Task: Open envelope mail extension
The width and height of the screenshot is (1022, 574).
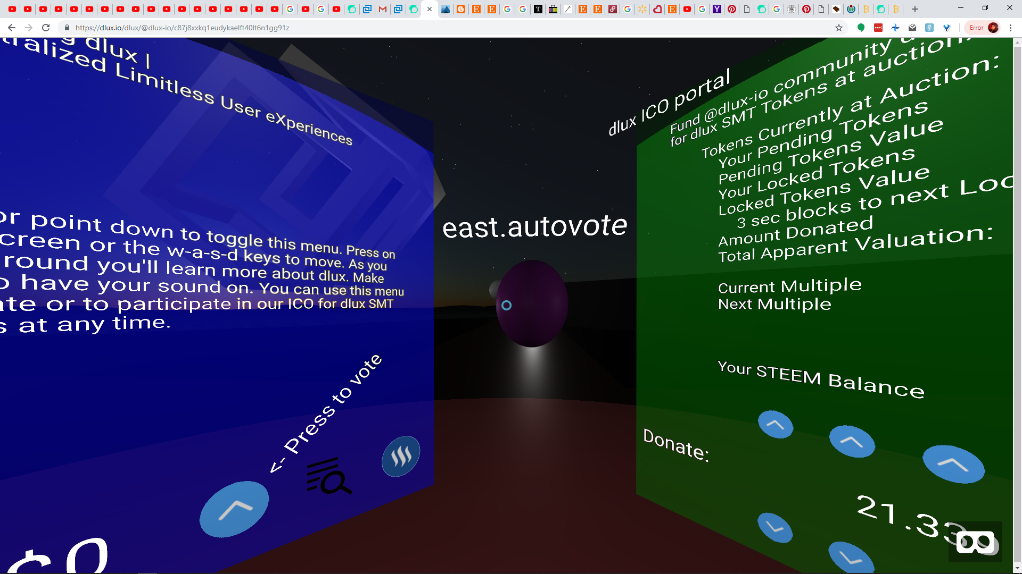Action: point(912,28)
